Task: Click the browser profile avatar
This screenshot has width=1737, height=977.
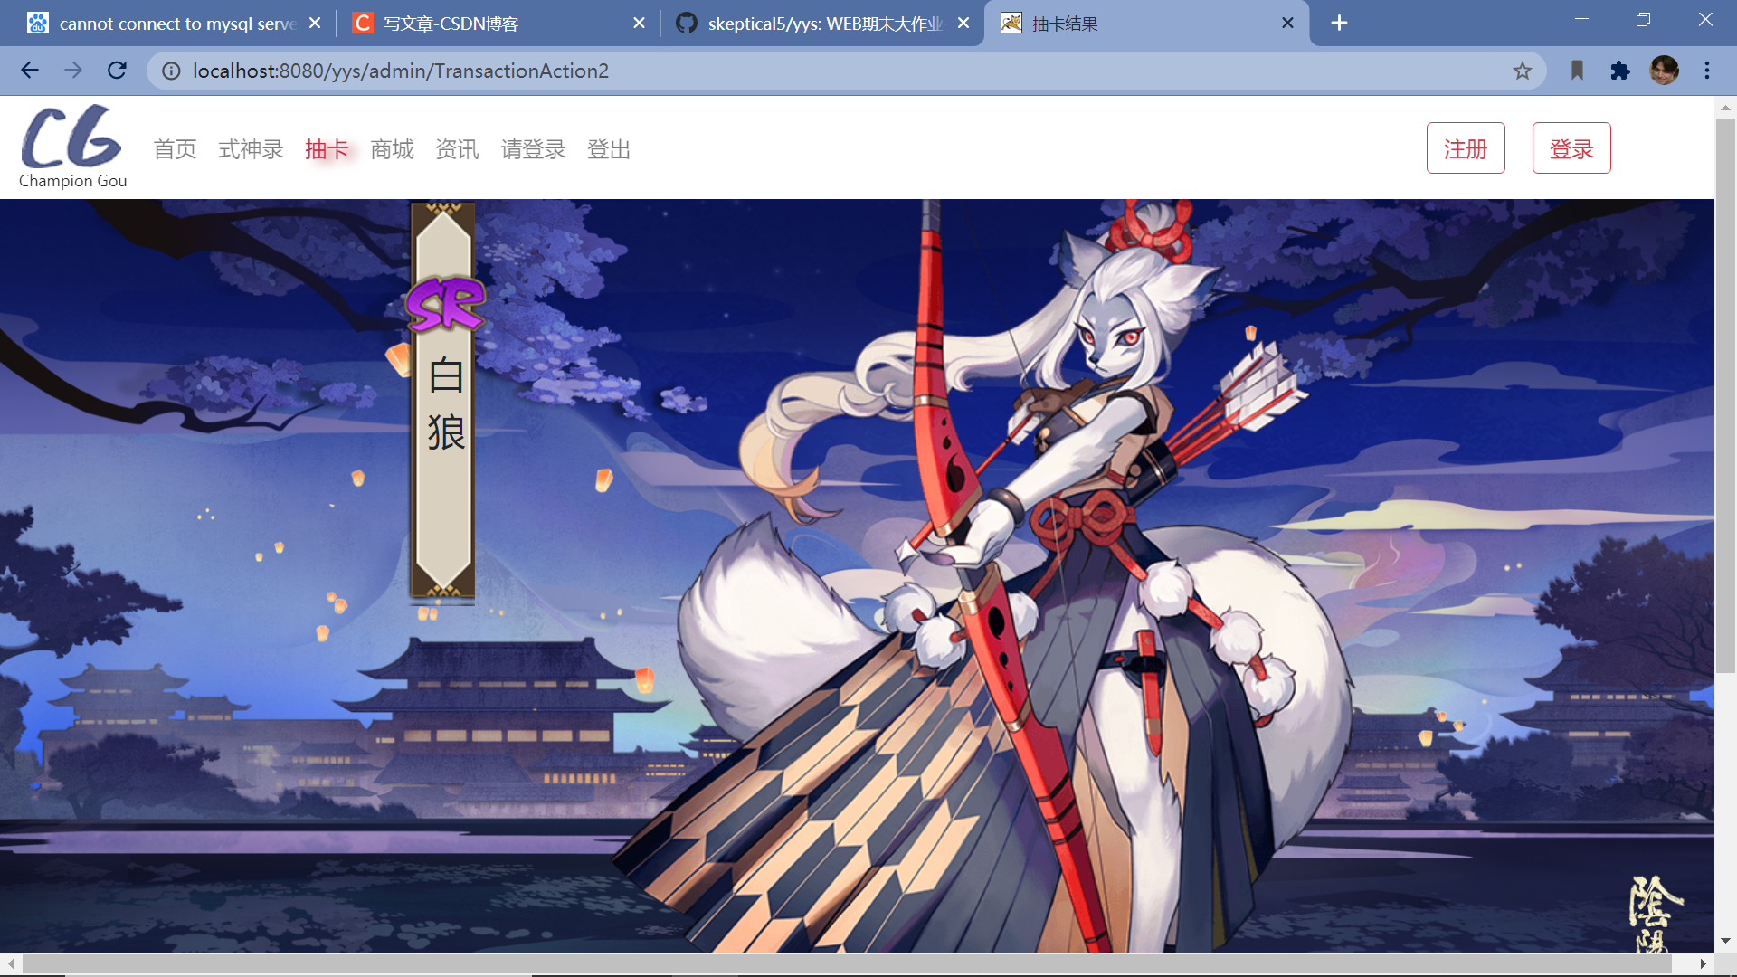Action: pyautogui.click(x=1666, y=71)
